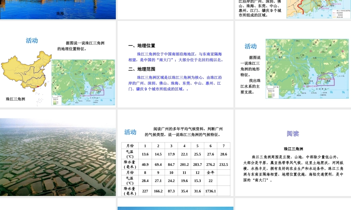This screenshot has width=351, height=210.
Task: Click the large Pearl River Delta terrain map
Action: click(307, 69)
